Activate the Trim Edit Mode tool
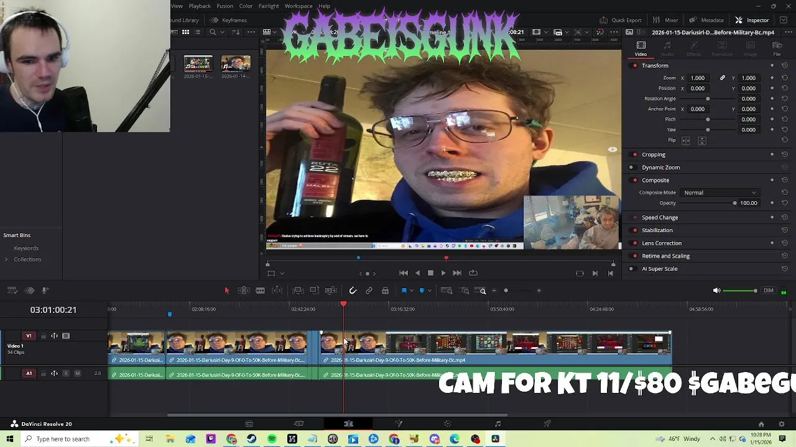This screenshot has height=447, width=796. 243,291
